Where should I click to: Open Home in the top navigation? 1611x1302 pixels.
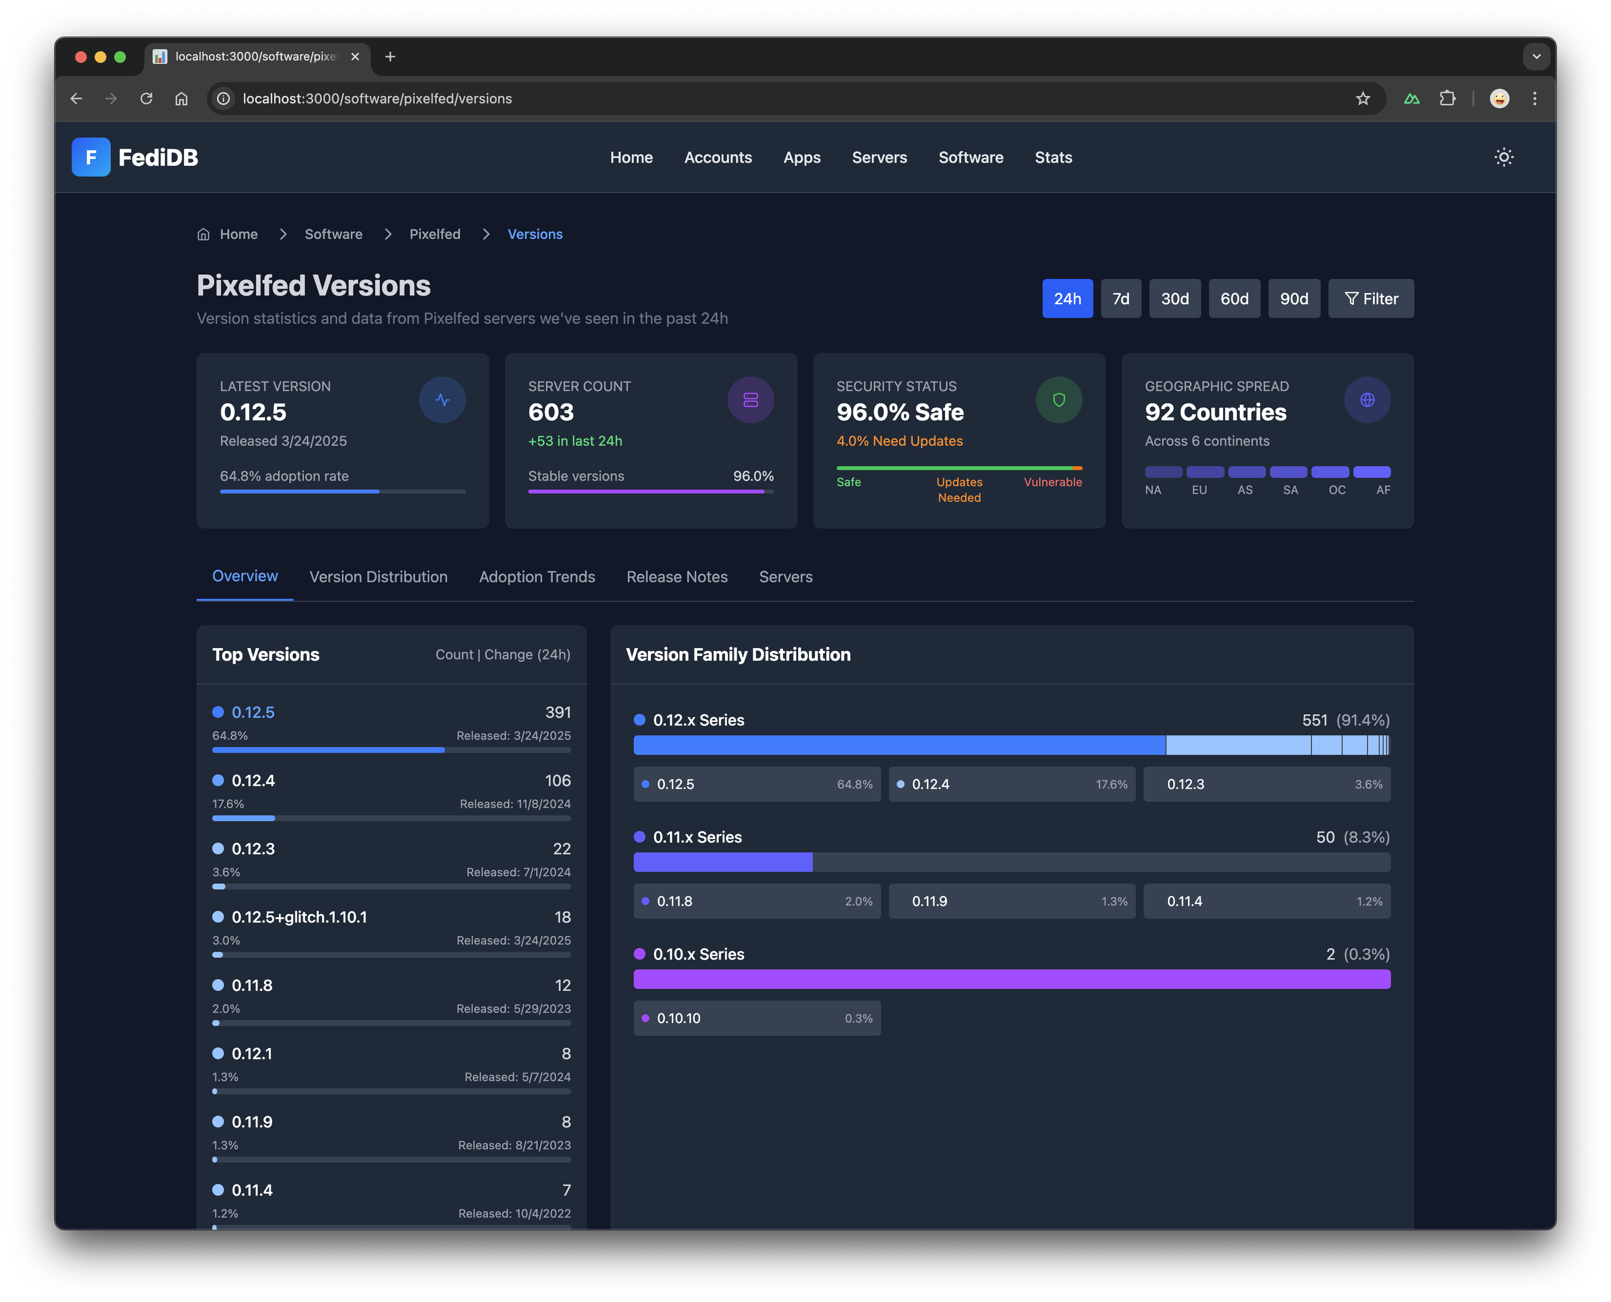(631, 157)
